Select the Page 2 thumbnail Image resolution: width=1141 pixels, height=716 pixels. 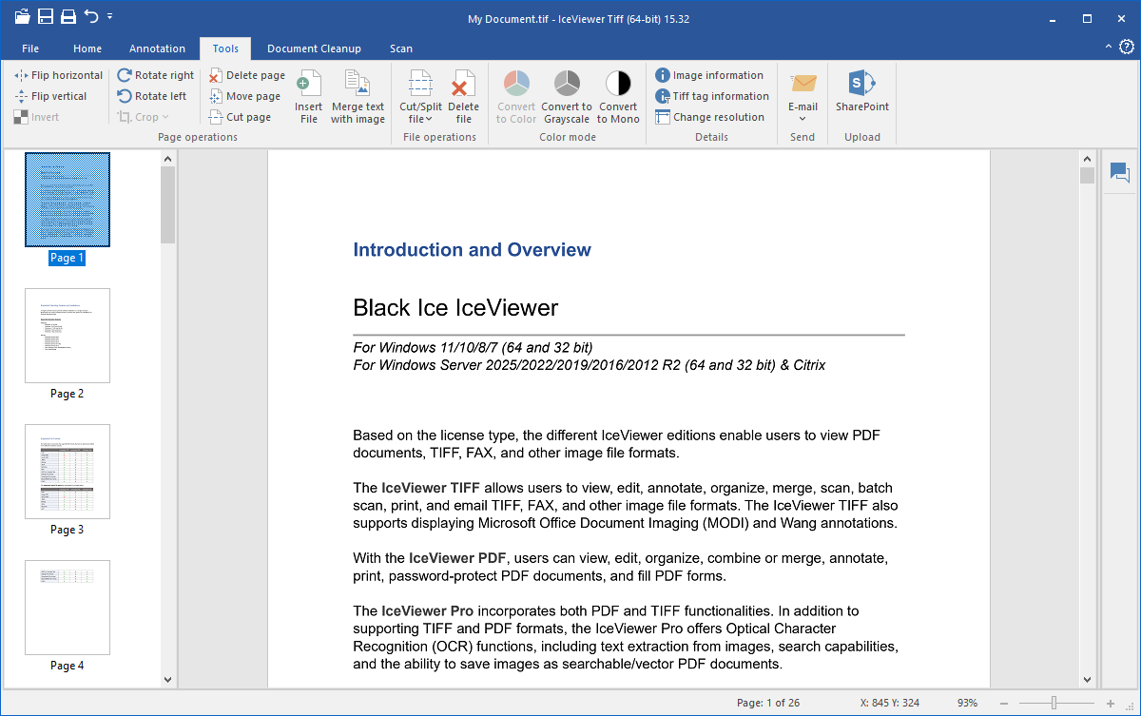click(68, 336)
